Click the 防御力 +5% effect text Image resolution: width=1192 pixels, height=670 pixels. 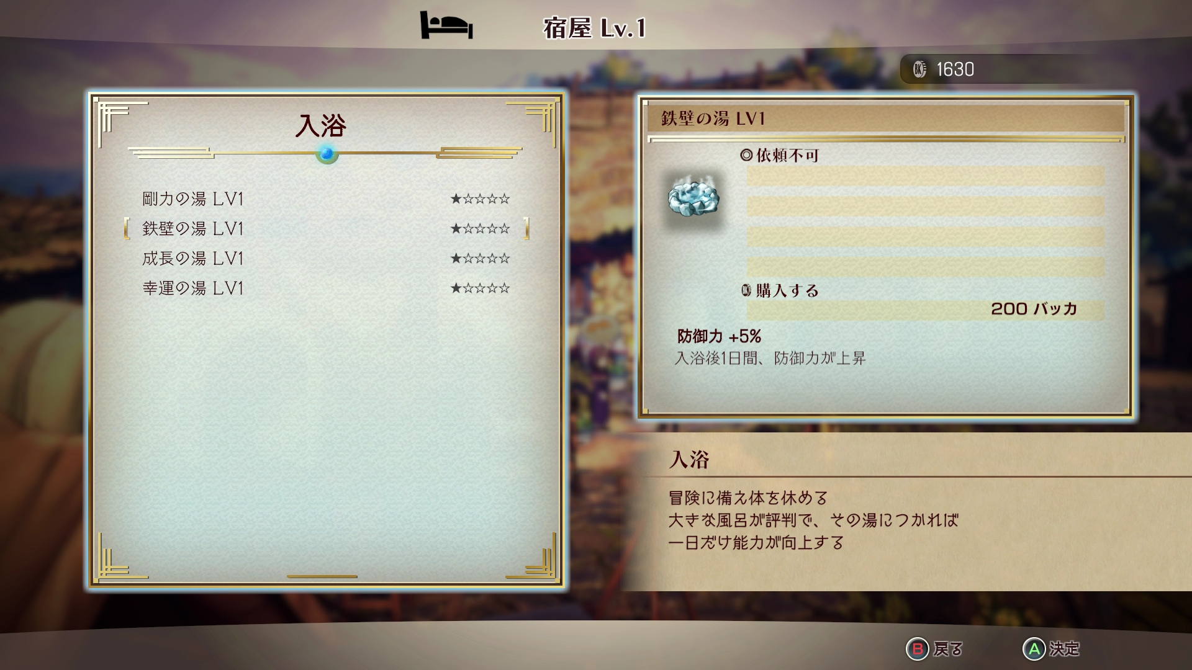coord(719,336)
